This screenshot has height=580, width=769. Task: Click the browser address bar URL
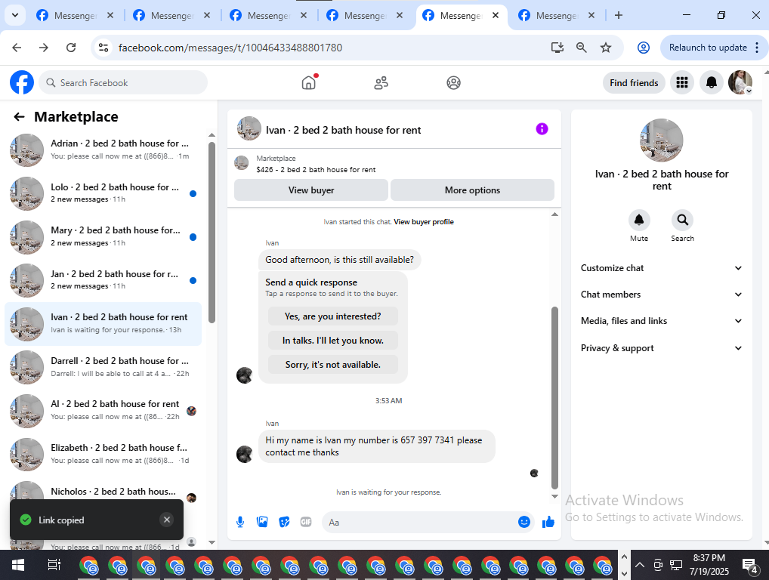230,48
